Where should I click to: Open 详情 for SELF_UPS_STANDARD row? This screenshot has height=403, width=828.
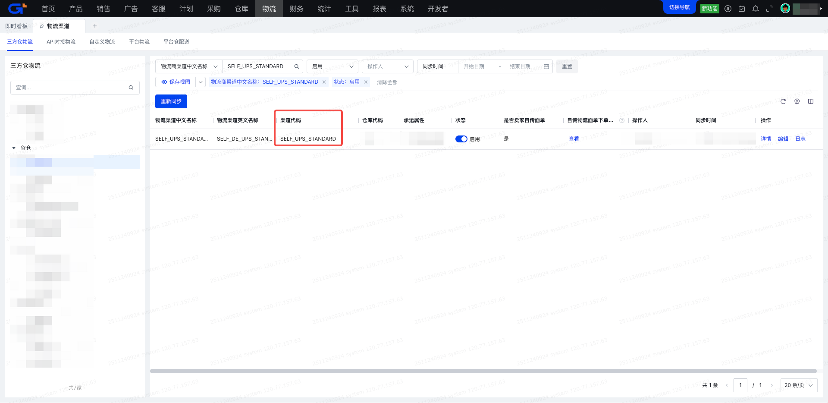766,139
